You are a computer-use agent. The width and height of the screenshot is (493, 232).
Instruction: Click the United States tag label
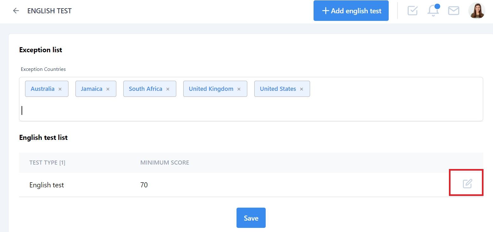(x=278, y=89)
